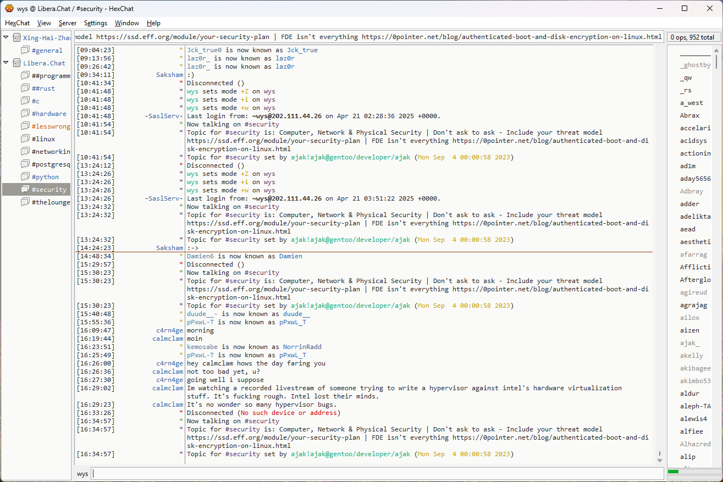This screenshot has height=482, width=723.
Task: Click the HexChat logo in title bar
Action: pos(9,8)
